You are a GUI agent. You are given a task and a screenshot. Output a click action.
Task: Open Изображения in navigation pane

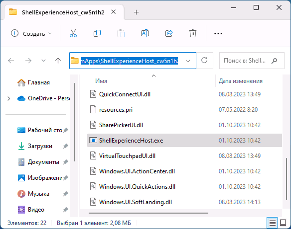(40, 178)
